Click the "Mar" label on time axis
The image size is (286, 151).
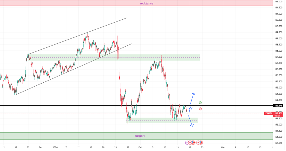(x=223, y=147)
